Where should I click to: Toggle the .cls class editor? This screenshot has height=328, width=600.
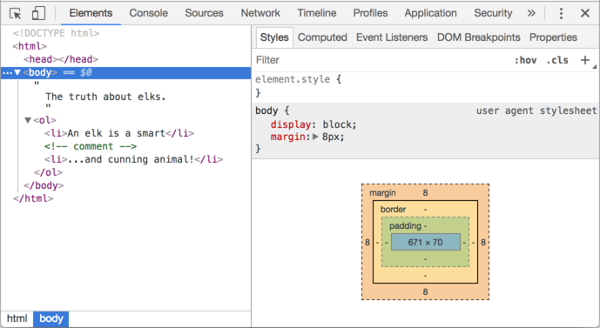click(557, 60)
